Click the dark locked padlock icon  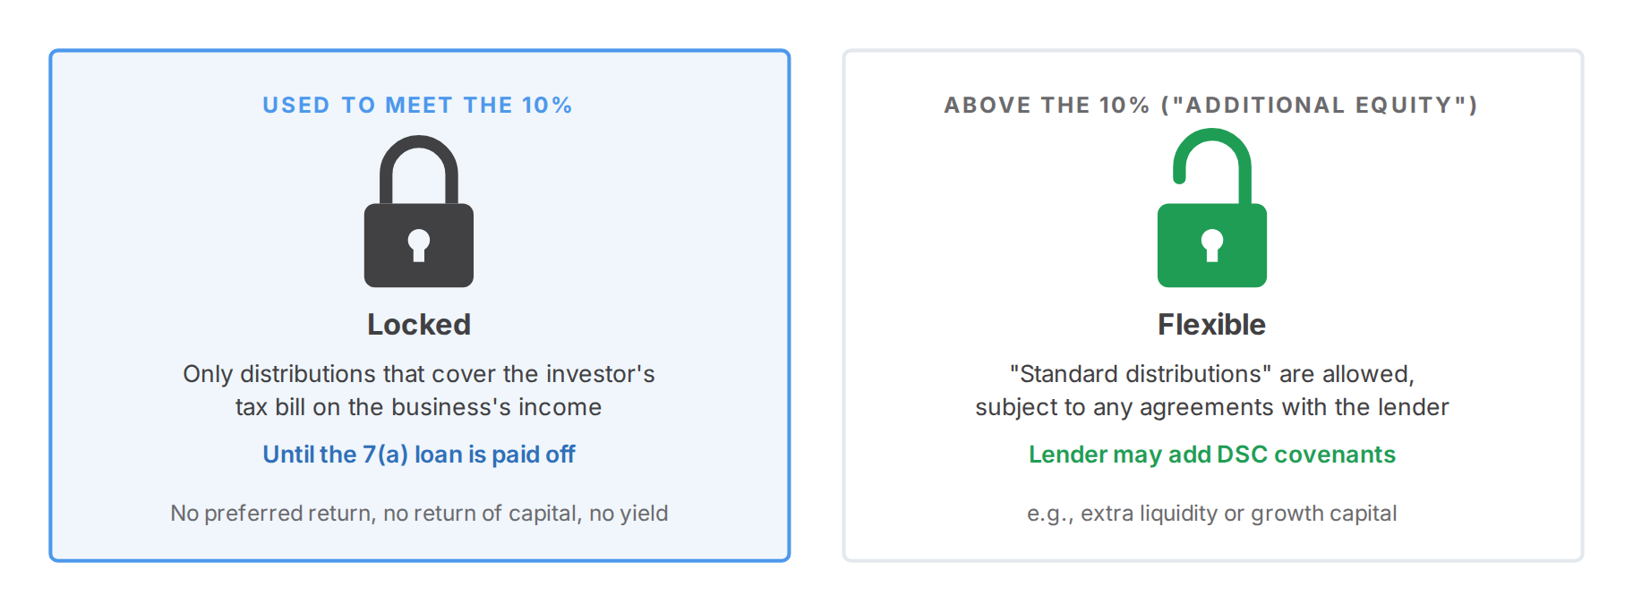pyautogui.click(x=418, y=211)
